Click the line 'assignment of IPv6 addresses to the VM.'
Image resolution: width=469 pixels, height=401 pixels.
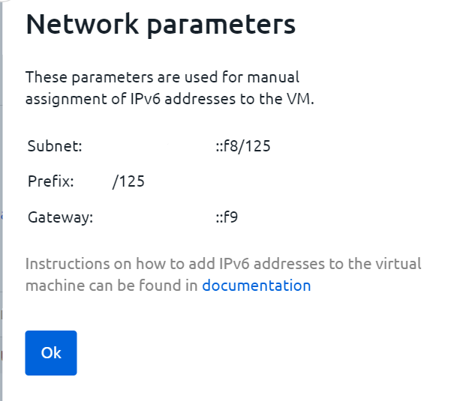[170, 99]
